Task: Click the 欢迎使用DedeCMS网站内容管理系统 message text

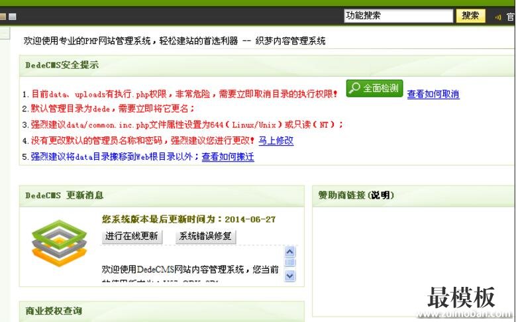Action: point(190,270)
